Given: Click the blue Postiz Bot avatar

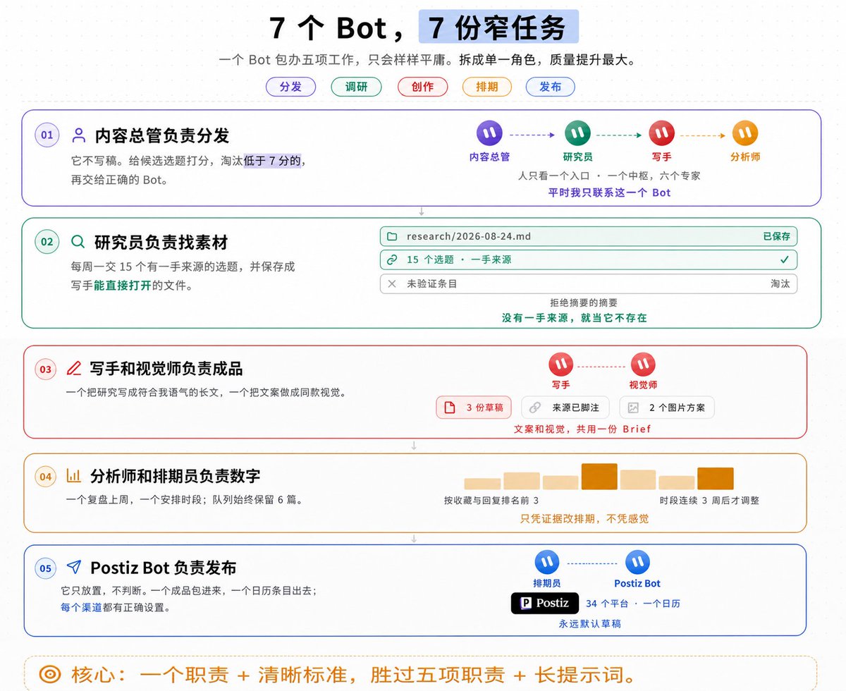Looking at the screenshot, I should pos(637,562).
